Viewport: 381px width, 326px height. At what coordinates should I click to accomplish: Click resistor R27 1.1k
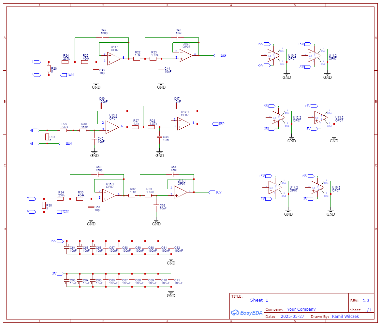pyautogui.click(x=135, y=127)
